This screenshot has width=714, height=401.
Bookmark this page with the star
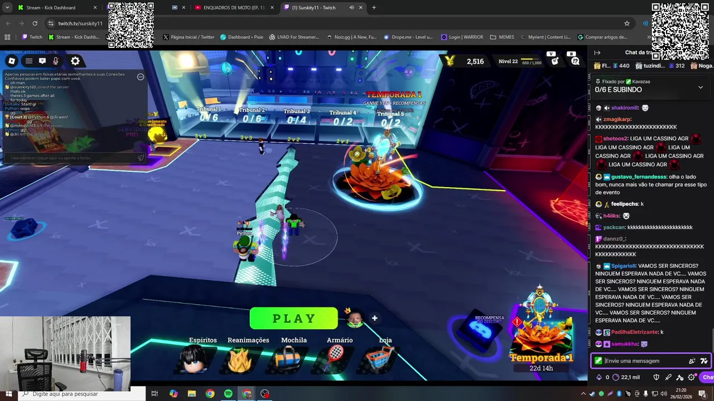[x=627, y=23]
